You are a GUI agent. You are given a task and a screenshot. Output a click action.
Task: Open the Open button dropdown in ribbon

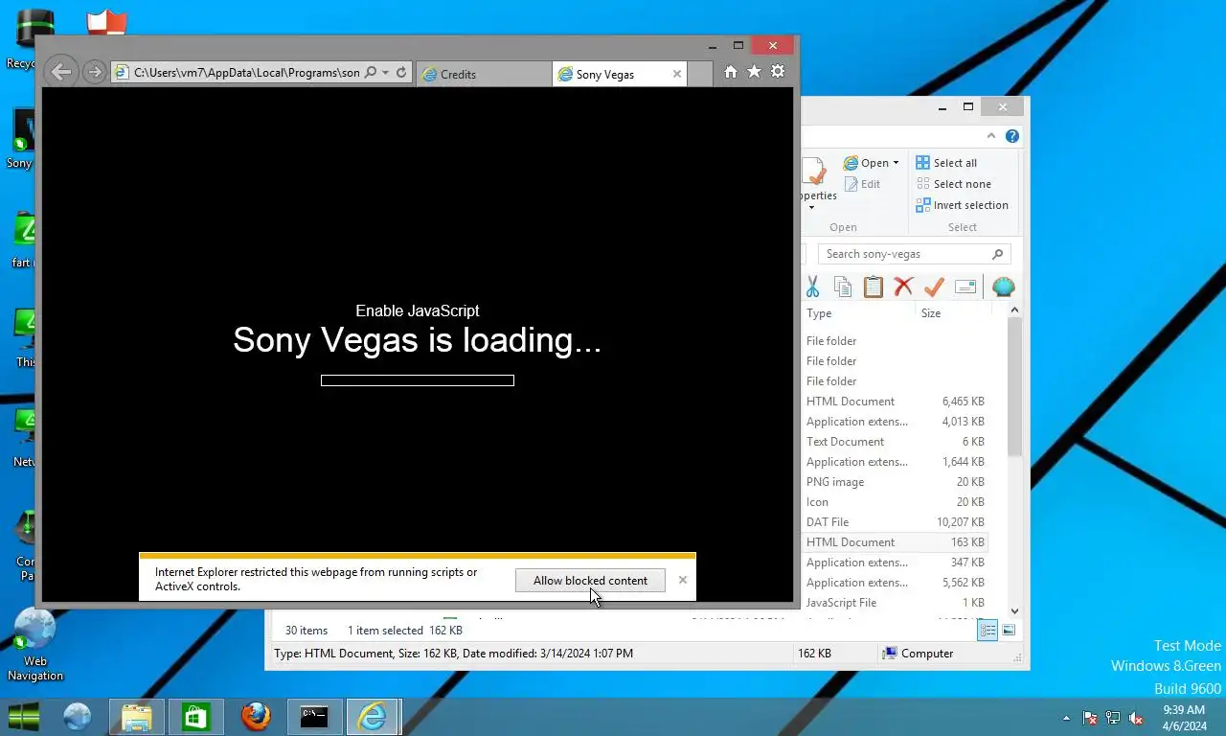click(x=897, y=163)
